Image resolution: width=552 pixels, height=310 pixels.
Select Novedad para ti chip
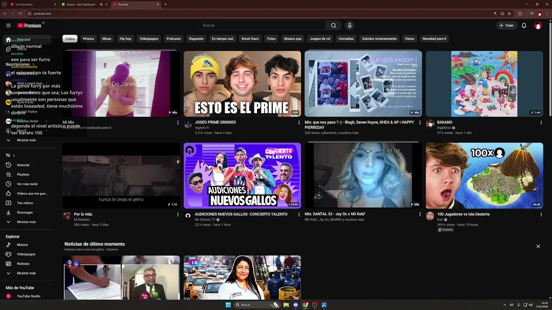(x=434, y=39)
